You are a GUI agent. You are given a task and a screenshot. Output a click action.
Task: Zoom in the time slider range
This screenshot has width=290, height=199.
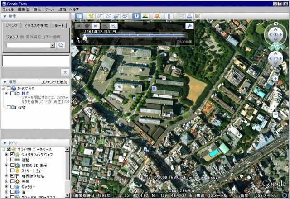click(113, 26)
